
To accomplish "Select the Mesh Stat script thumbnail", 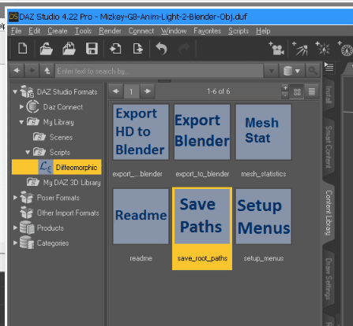I will coord(264,132).
